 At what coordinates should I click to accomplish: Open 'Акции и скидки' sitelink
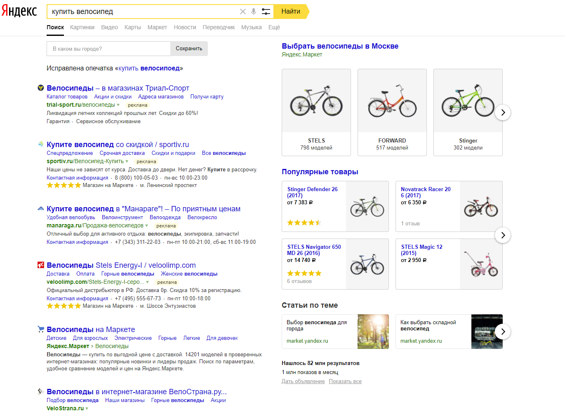[x=113, y=97]
